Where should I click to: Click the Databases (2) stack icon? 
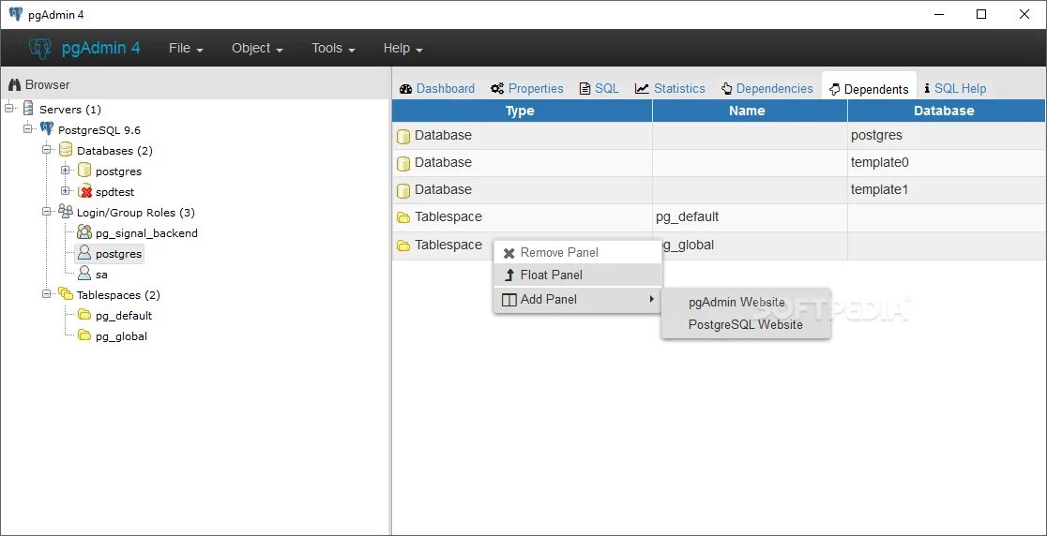tap(66, 150)
